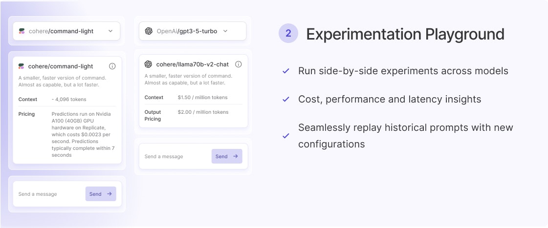The image size is (548, 228).
Task: Expand the OpenAi/gpt3-5-turbo model dropdown
Action: (193, 31)
